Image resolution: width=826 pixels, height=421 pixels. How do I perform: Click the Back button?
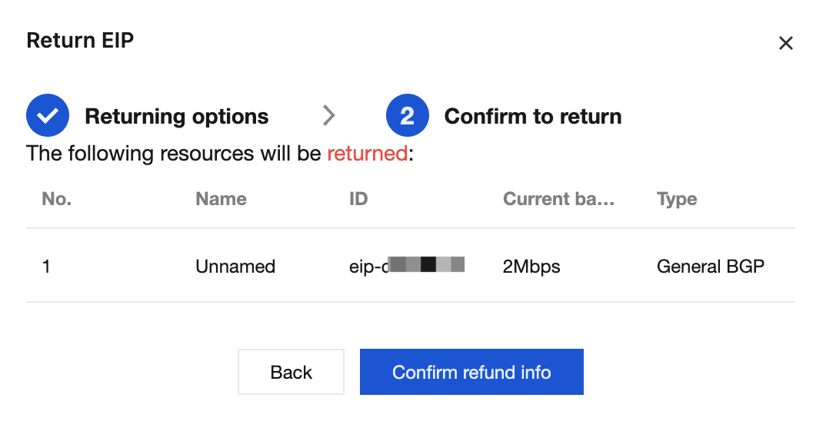click(291, 372)
